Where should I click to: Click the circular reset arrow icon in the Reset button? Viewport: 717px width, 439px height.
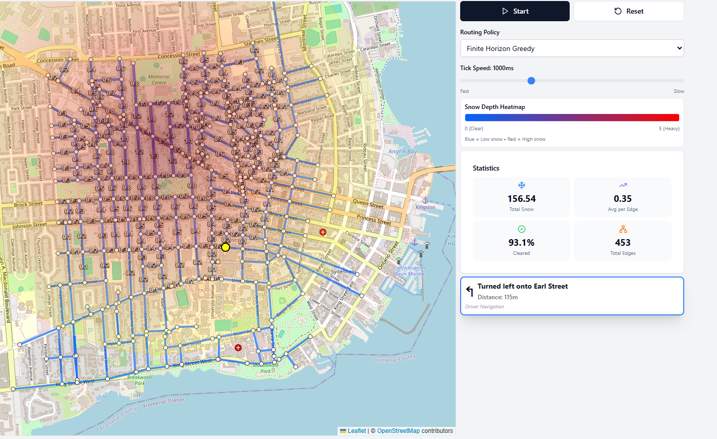click(619, 11)
